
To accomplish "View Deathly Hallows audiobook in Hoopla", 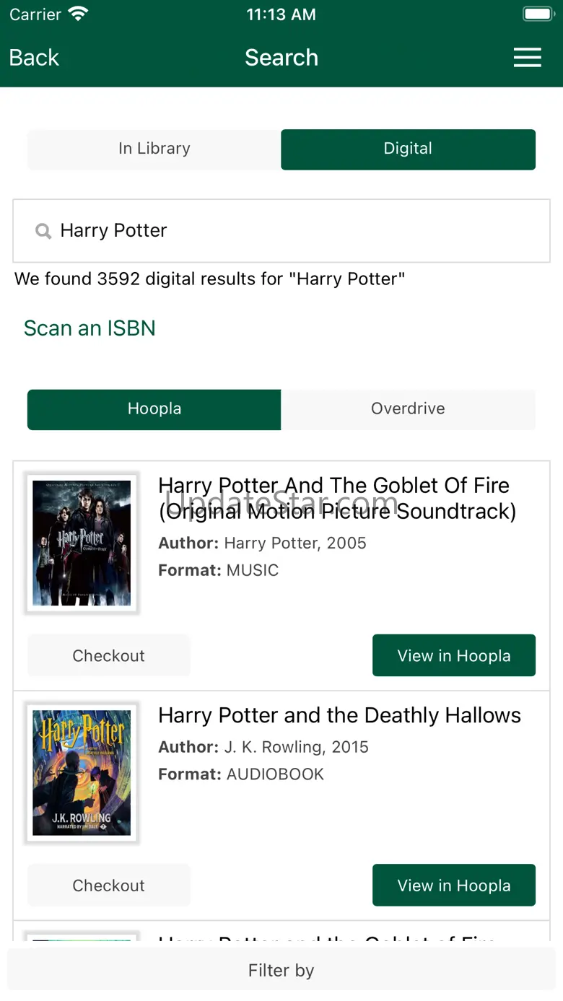I will click(453, 886).
